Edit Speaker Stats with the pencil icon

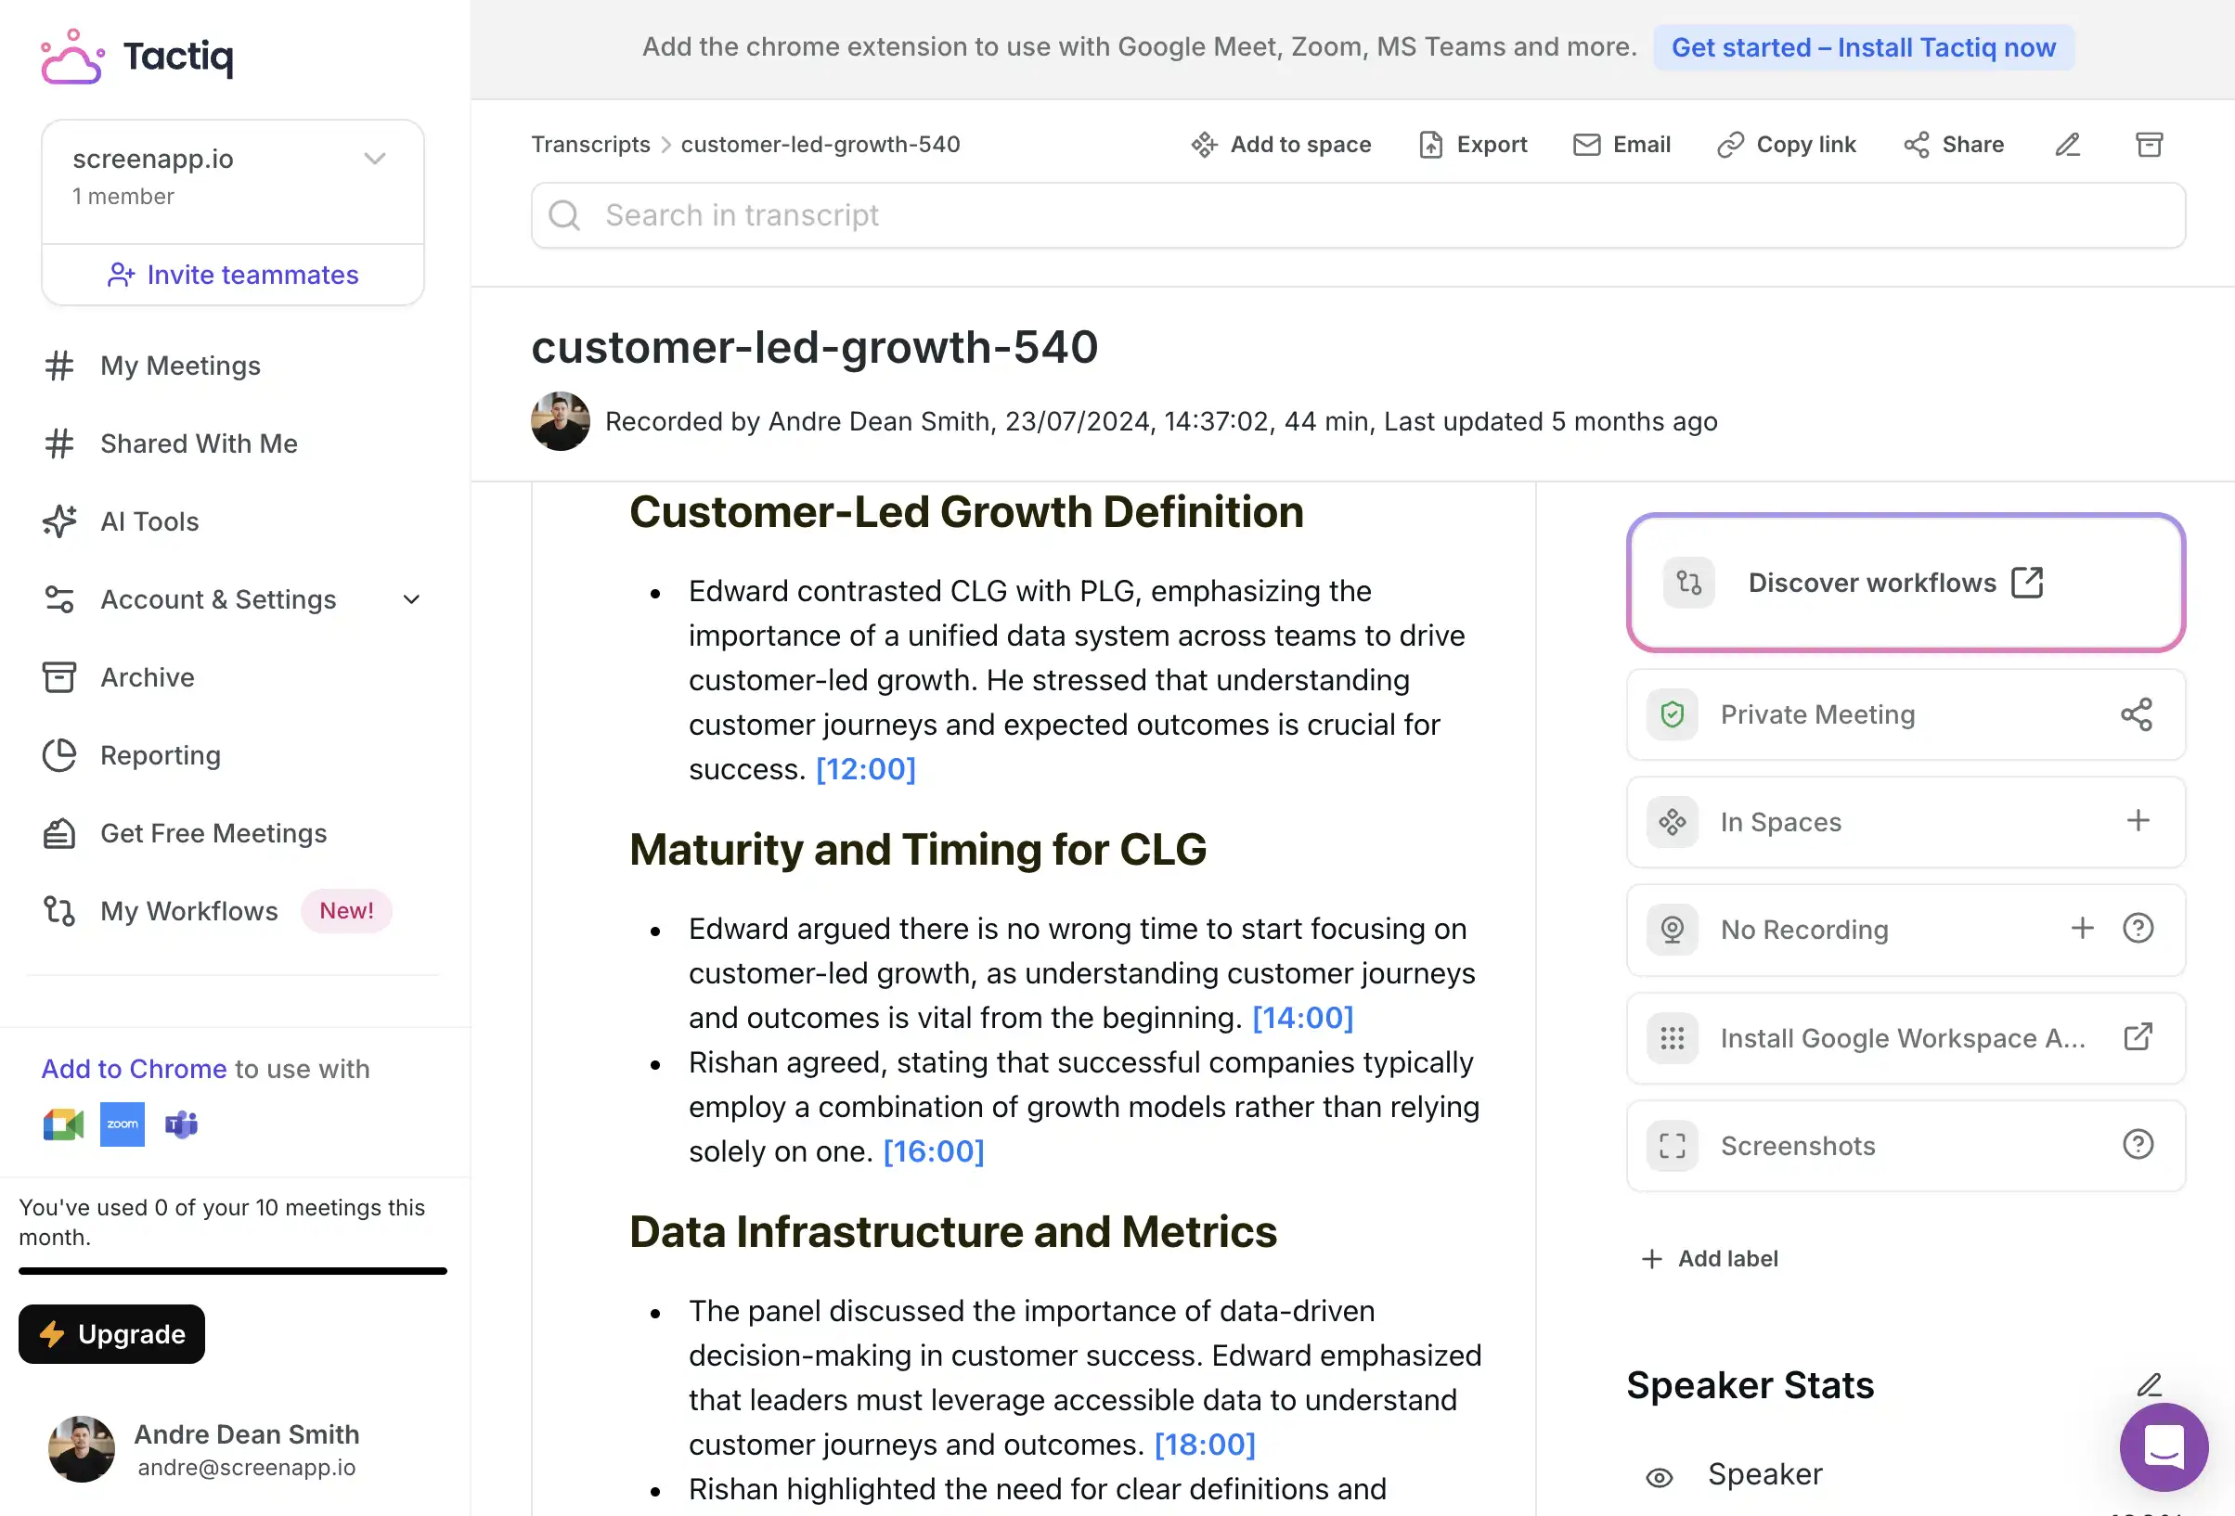tap(2149, 1384)
